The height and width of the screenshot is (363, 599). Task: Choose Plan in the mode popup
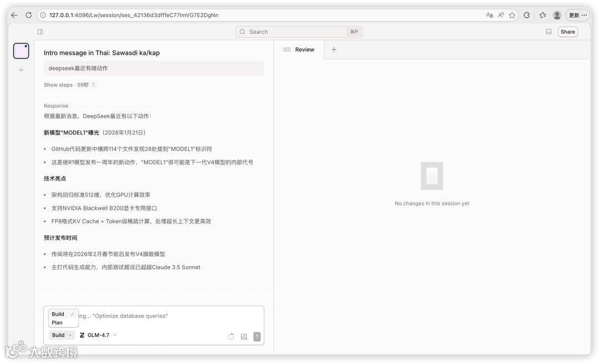point(63,323)
